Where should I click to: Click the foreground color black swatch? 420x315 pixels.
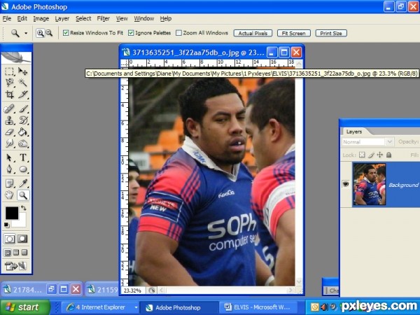point(12,213)
